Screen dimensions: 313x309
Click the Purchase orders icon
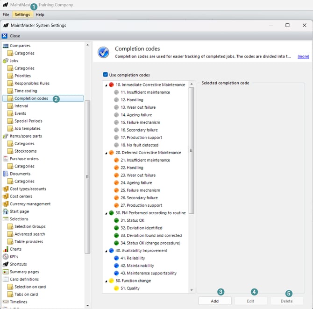[x=6, y=159]
